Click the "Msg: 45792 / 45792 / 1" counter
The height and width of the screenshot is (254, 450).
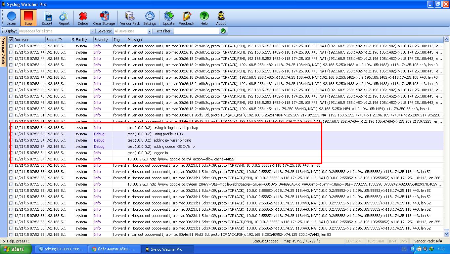click(x=302, y=241)
